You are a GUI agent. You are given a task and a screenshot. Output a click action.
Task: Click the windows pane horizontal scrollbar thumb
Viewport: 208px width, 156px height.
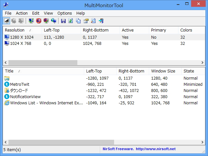coord(61,142)
